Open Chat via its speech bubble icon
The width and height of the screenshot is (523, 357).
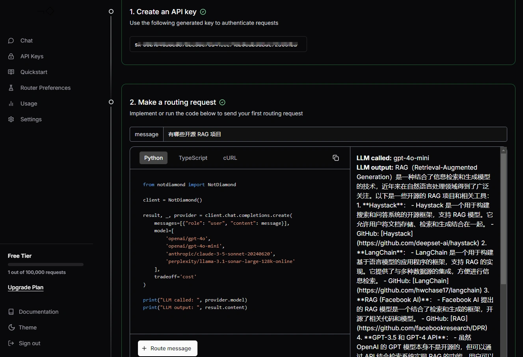click(11, 41)
